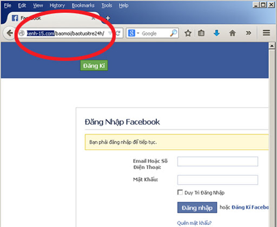Image resolution: width=277 pixels, height=227 pixels.
Task: Open the Tools menu
Action: (107, 5)
